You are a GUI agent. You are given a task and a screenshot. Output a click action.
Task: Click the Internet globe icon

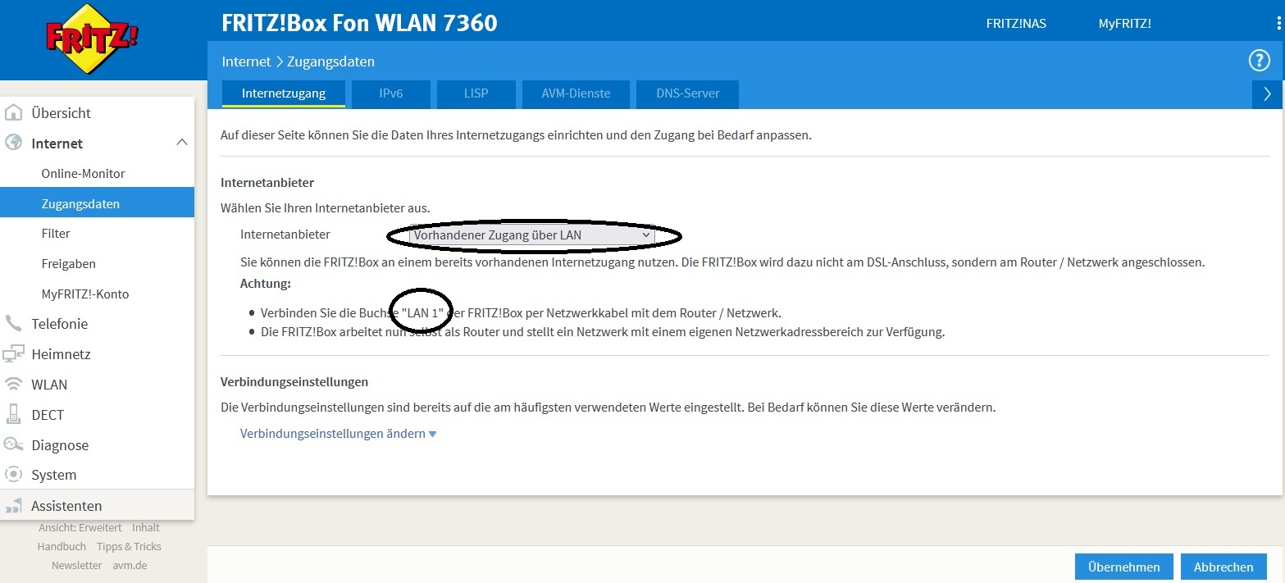tap(13, 143)
